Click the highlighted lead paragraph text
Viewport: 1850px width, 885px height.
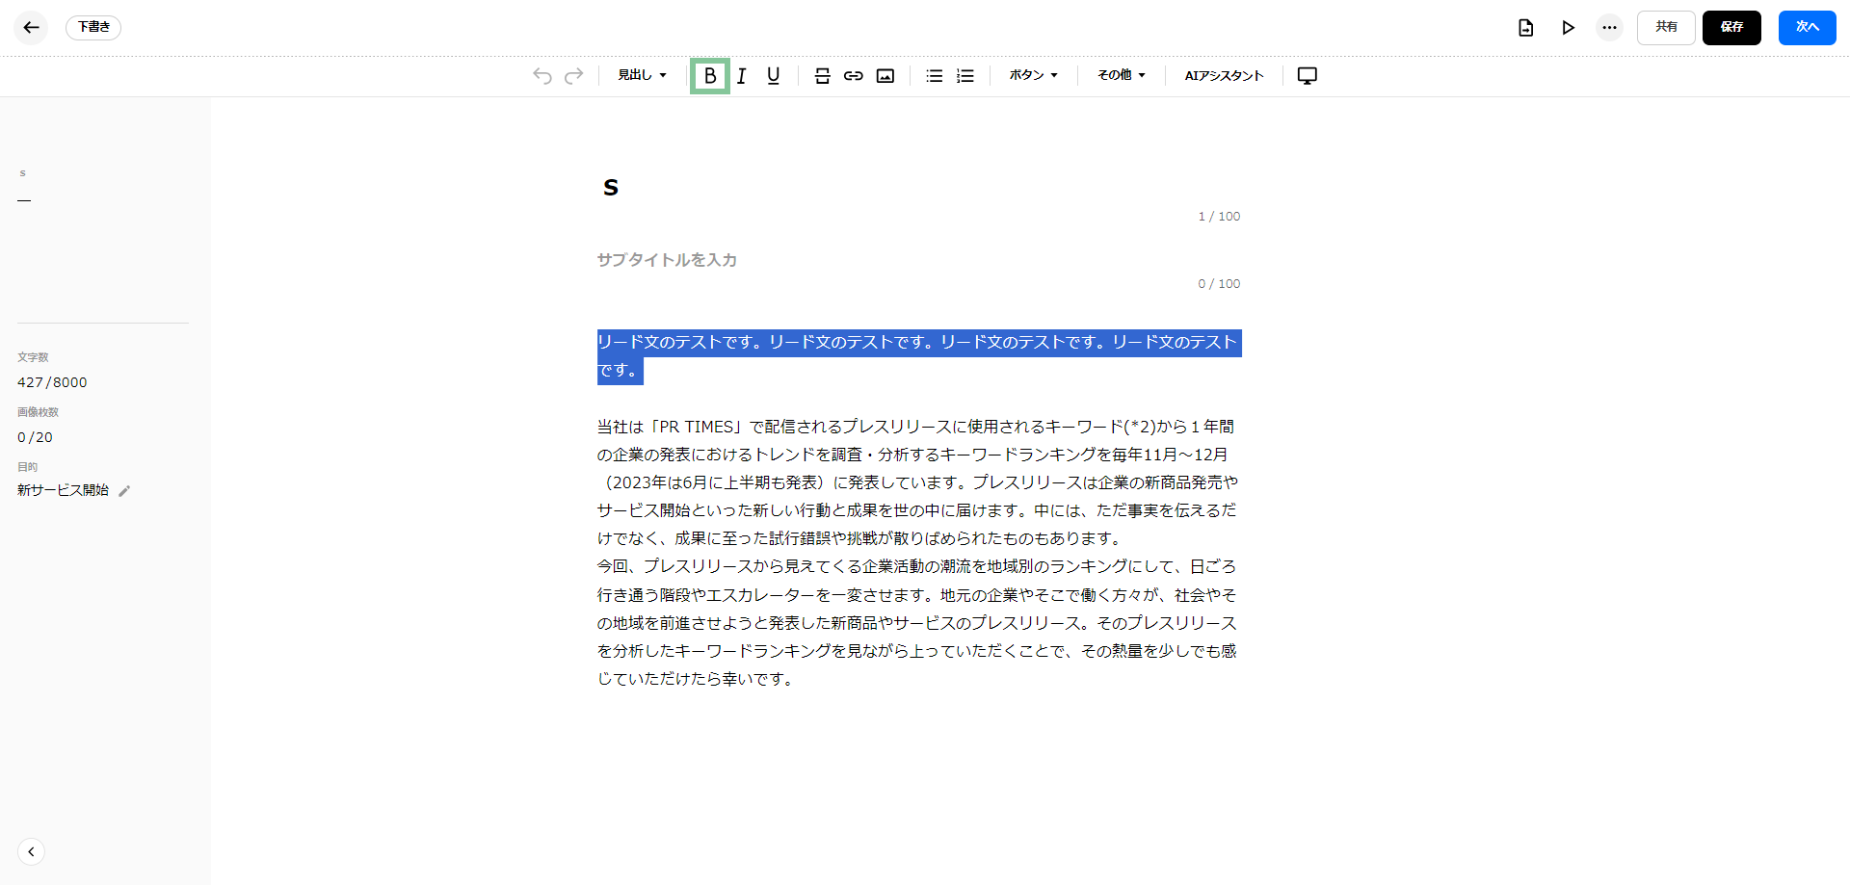pos(918,356)
